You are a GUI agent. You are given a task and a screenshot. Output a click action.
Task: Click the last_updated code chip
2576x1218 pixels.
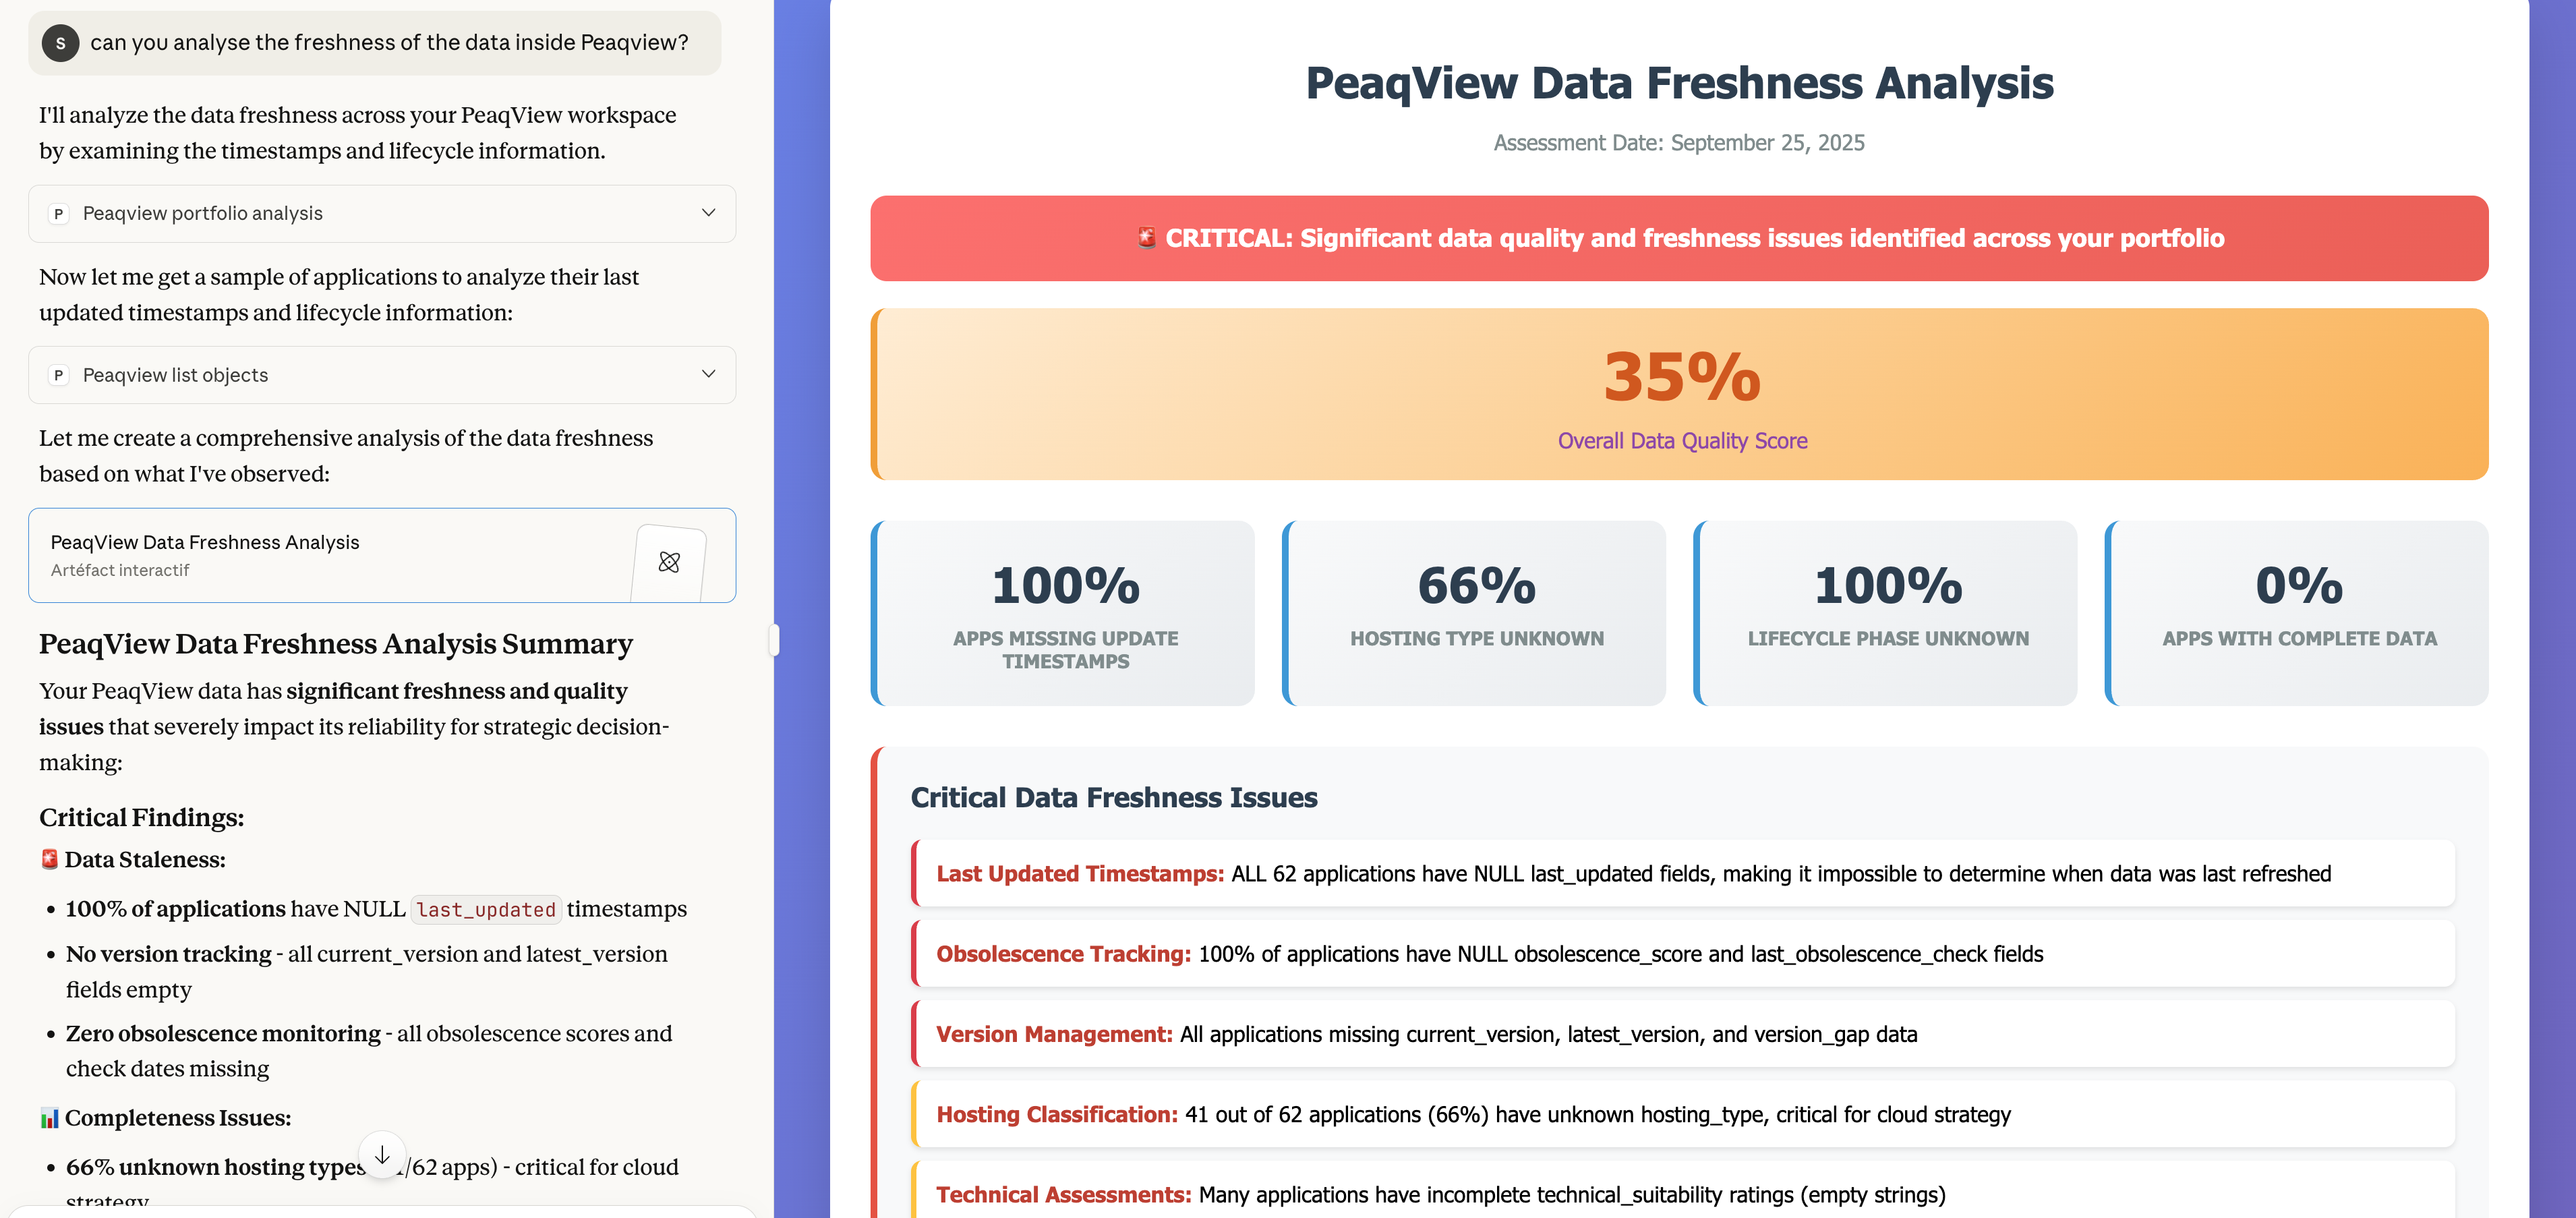[x=485, y=909]
